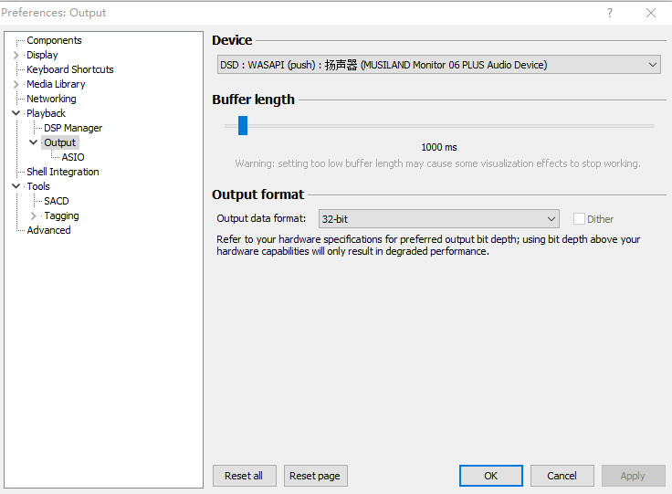
Task: Close the Preferences window
Action: pos(651,13)
